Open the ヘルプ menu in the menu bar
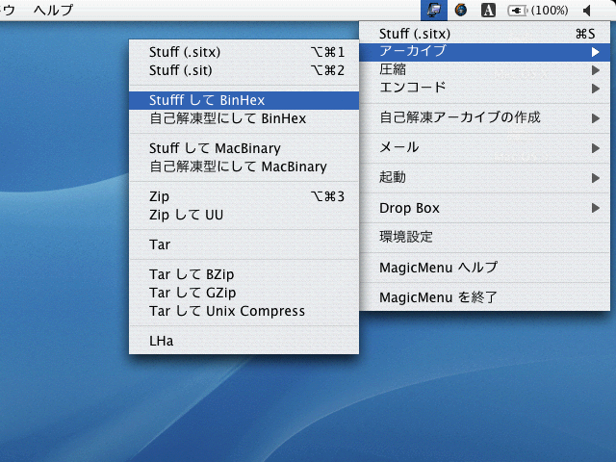The height and width of the screenshot is (462, 616). click(53, 10)
